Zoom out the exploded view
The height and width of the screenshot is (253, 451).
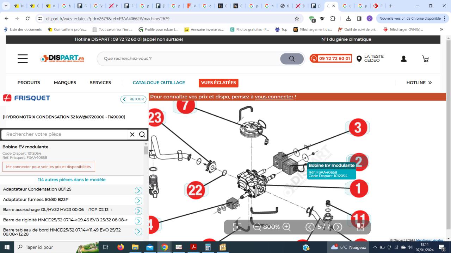click(x=257, y=227)
